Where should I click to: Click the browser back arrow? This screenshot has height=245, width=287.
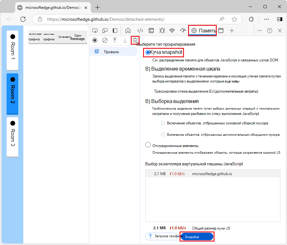click(9, 19)
